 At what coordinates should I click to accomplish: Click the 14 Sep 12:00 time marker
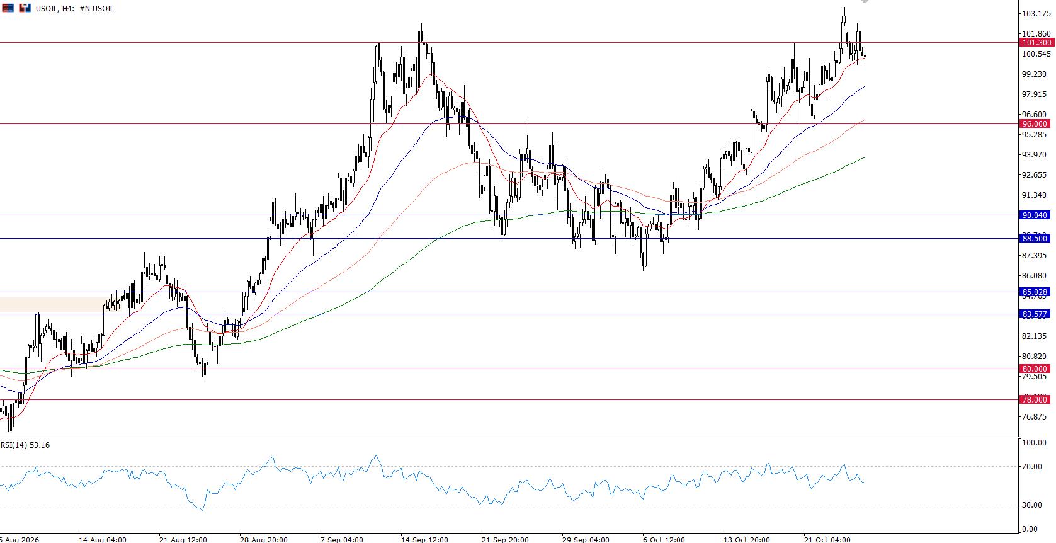point(425,539)
